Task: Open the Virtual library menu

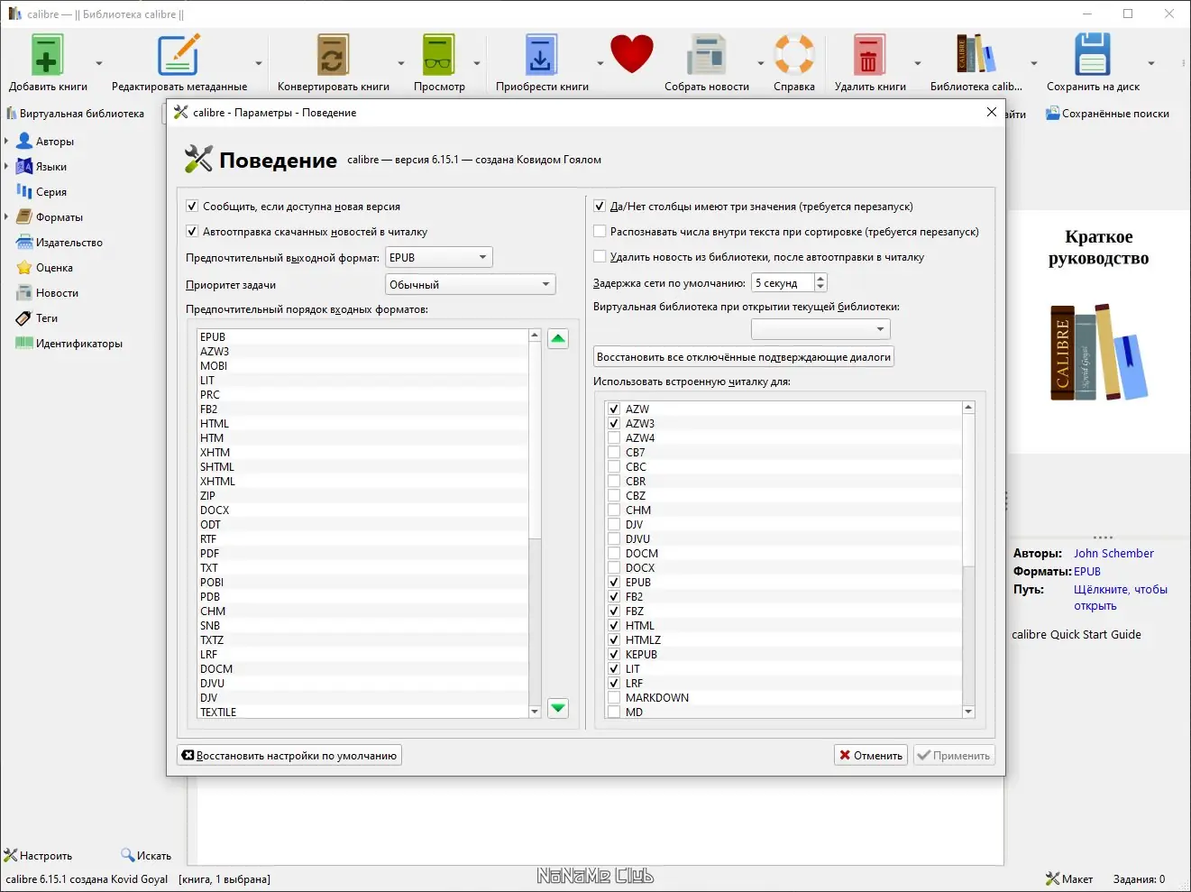Action: pos(76,114)
